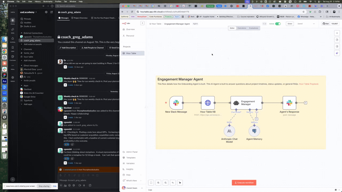Open Slack DMs view
The height and width of the screenshot is (192, 342).
(13, 30)
